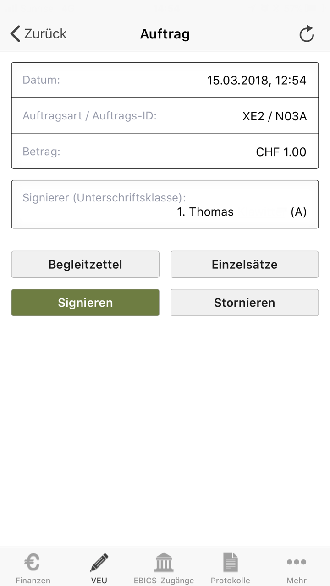Tap the back chevron arrow
This screenshot has height=586, width=330.
pos(16,34)
